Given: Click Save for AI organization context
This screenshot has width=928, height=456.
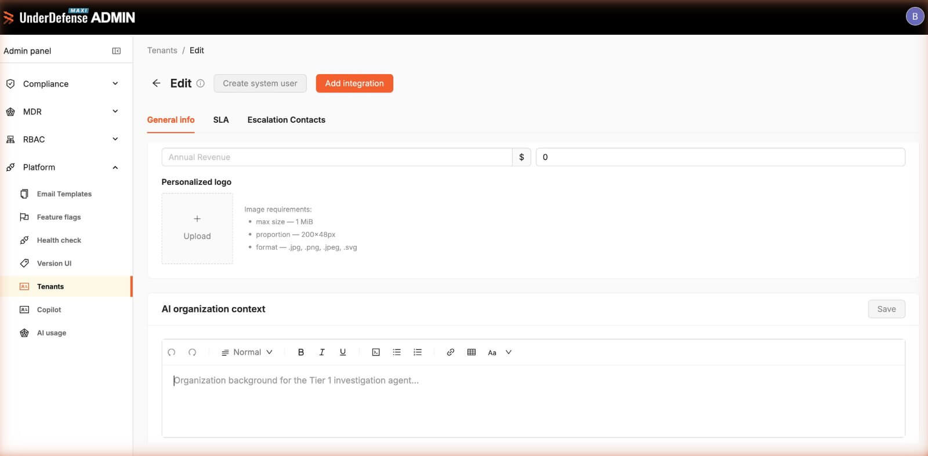Looking at the screenshot, I should pyautogui.click(x=886, y=309).
